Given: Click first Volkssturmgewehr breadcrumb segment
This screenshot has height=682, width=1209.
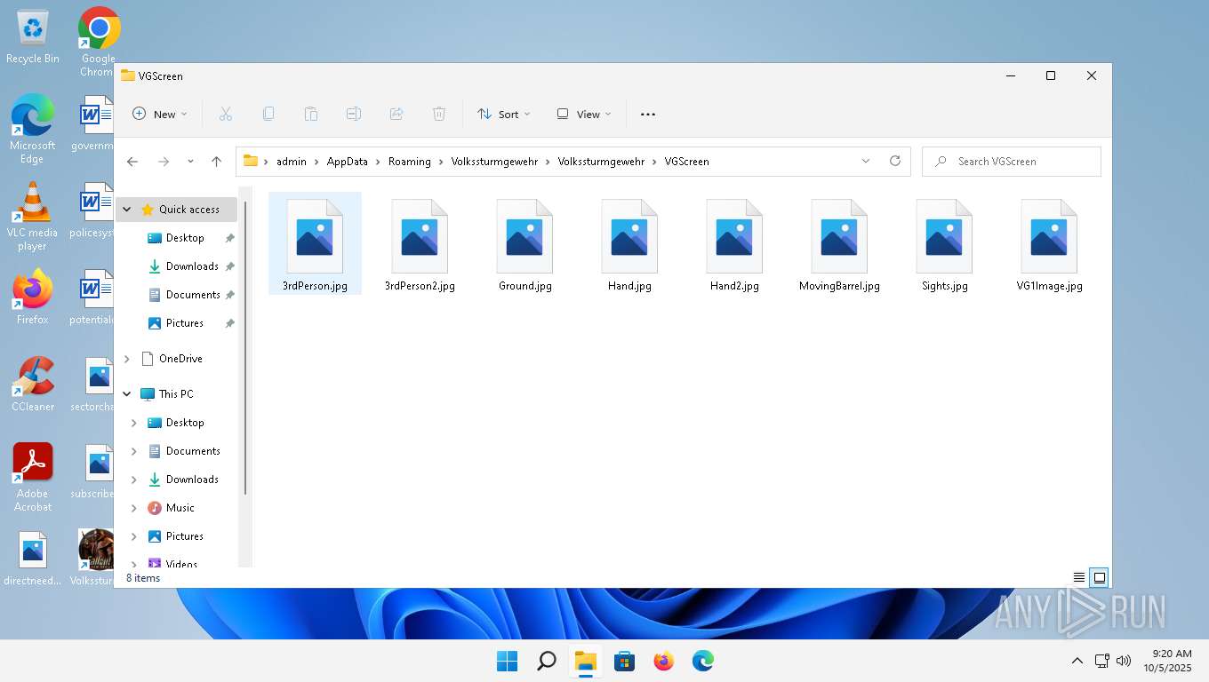Looking at the screenshot, I should click(x=494, y=162).
